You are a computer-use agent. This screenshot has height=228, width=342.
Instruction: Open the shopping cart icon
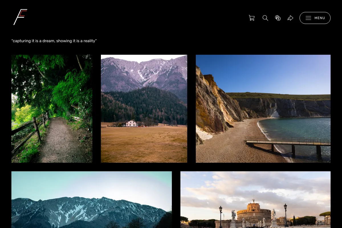click(x=252, y=18)
